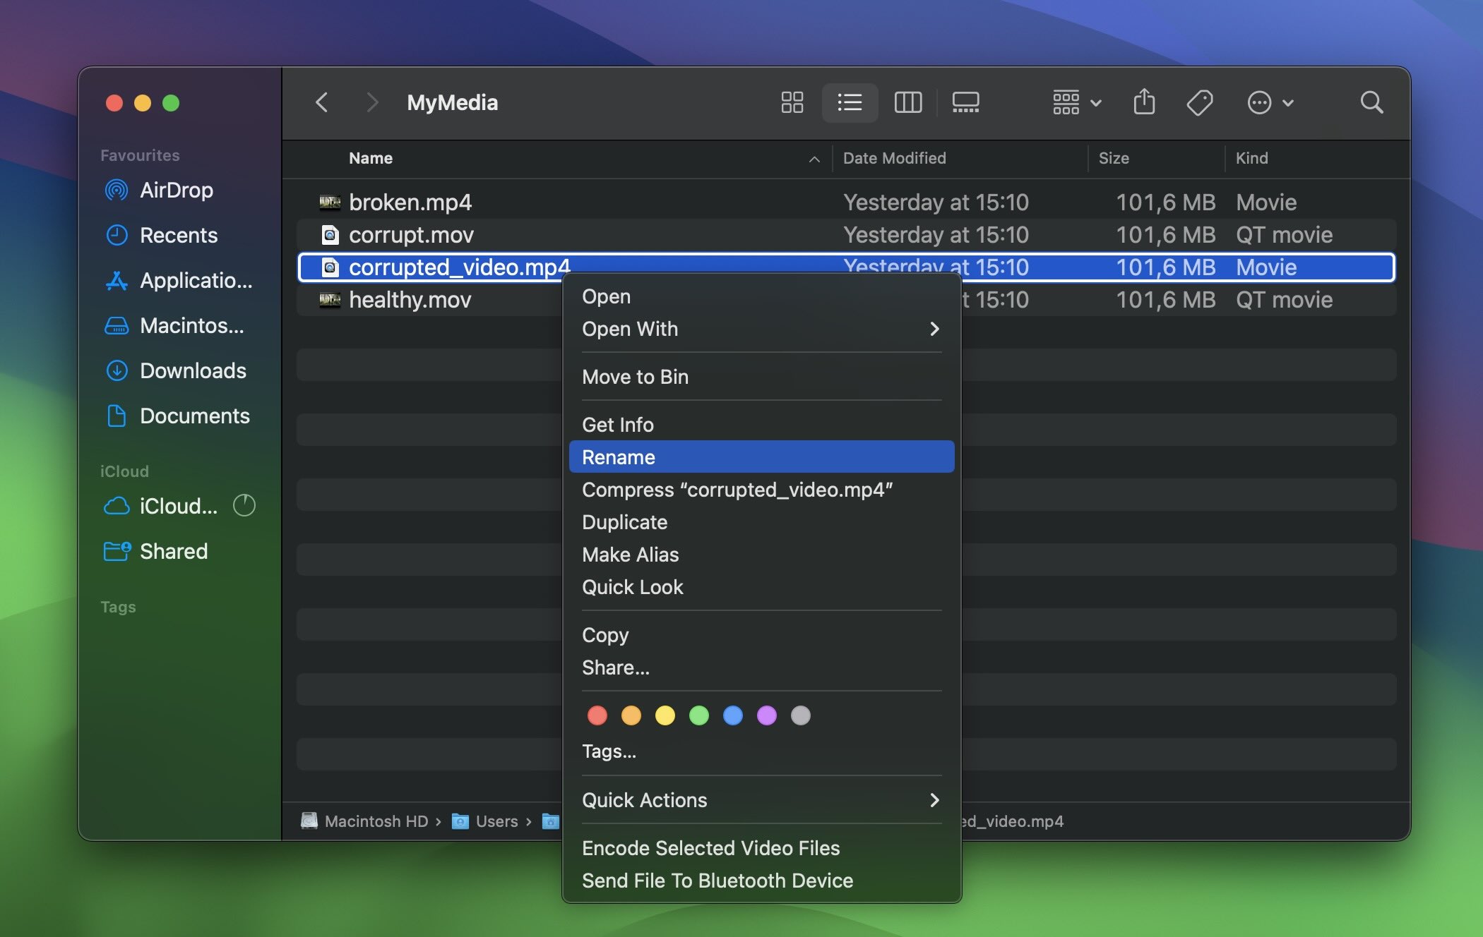1483x937 pixels.
Task: Open group by dropdown
Action: point(1073,100)
